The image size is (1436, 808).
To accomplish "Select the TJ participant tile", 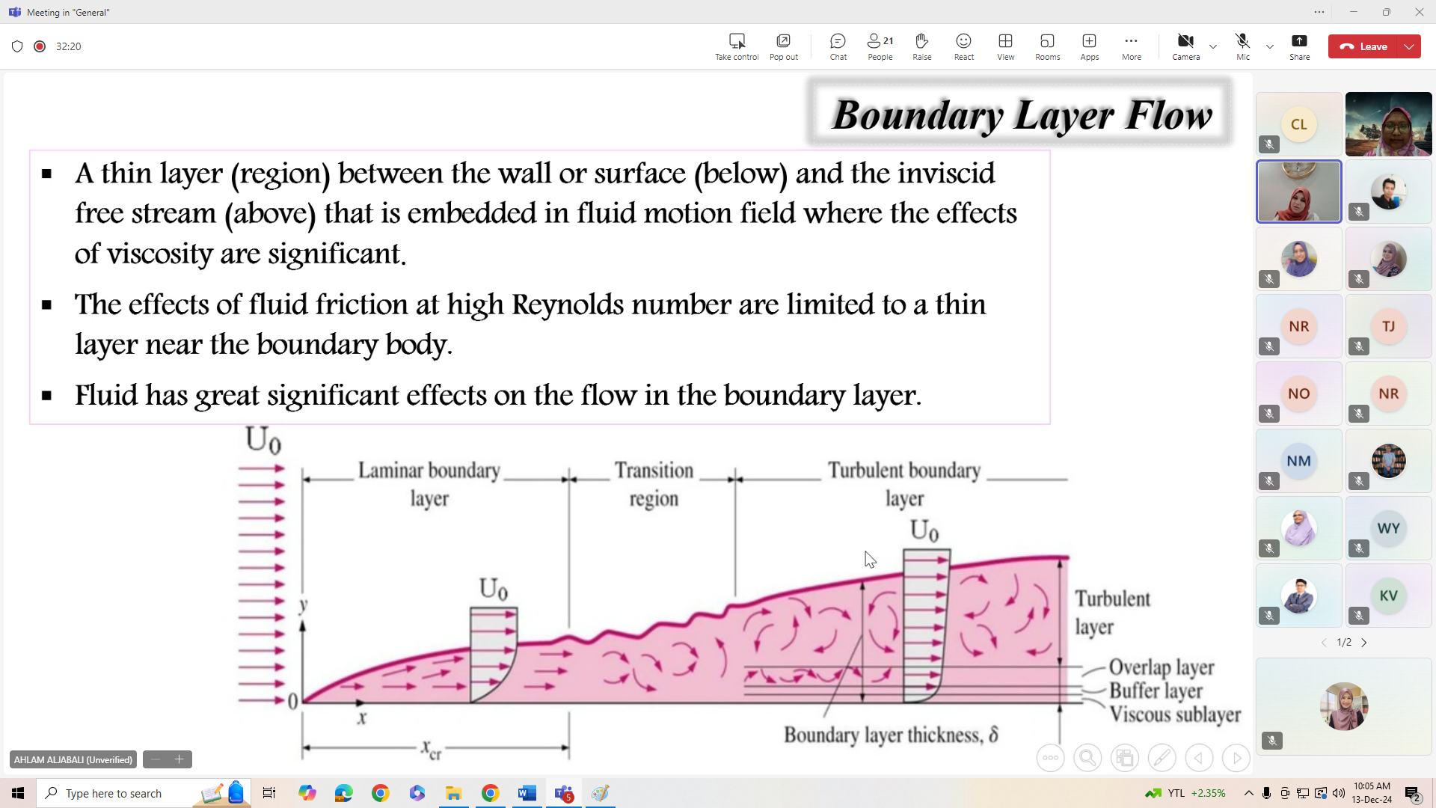I will click(1389, 326).
